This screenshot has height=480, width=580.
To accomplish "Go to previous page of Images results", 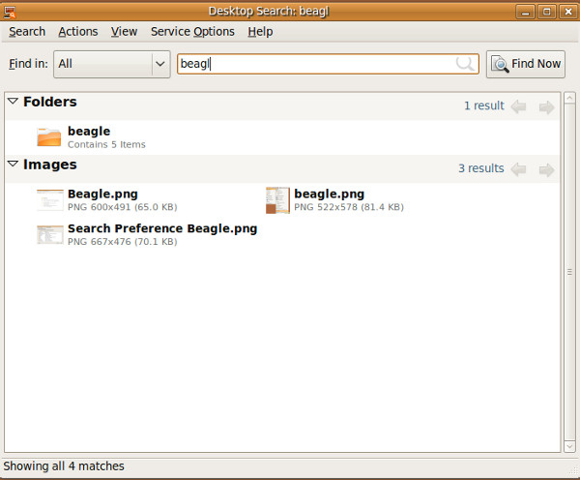I will coord(518,169).
